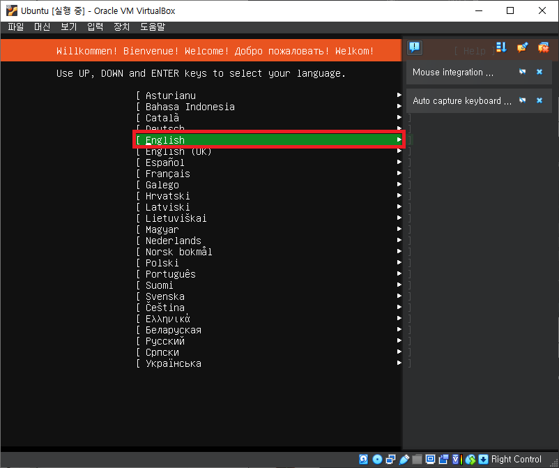The height and width of the screenshot is (468, 559).
Task: Expand the arrow beside Polski
Action: click(399, 262)
